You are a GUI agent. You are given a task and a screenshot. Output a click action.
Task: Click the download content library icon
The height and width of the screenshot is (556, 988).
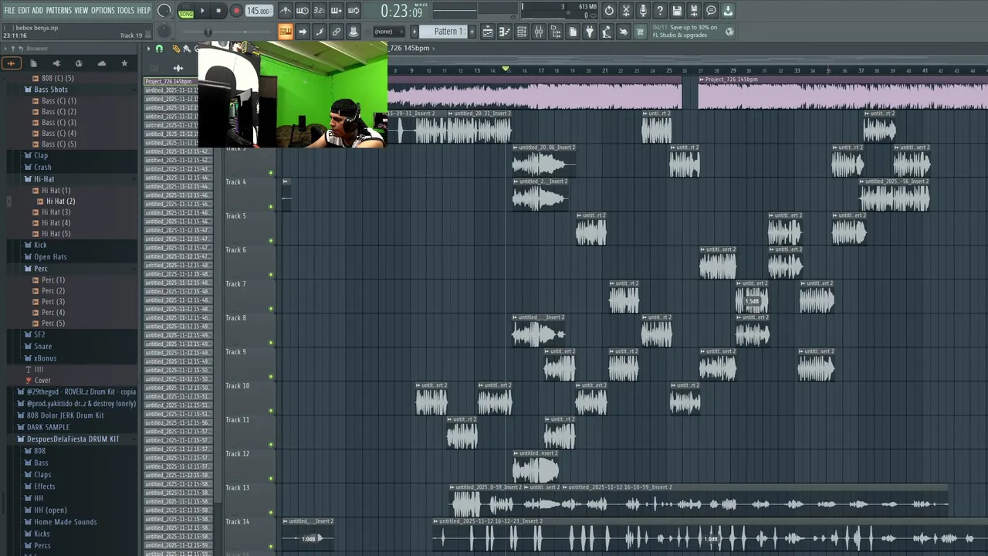(x=728, y=11)
